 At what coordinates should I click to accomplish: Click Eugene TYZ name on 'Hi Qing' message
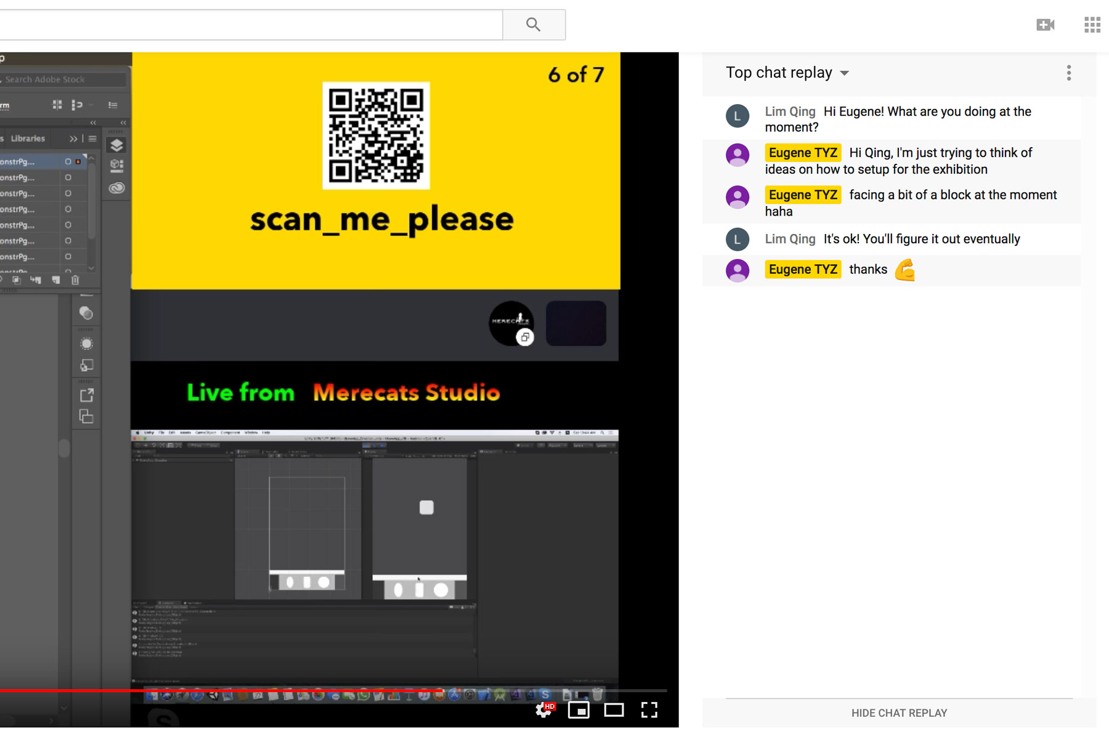click(803, 153)
